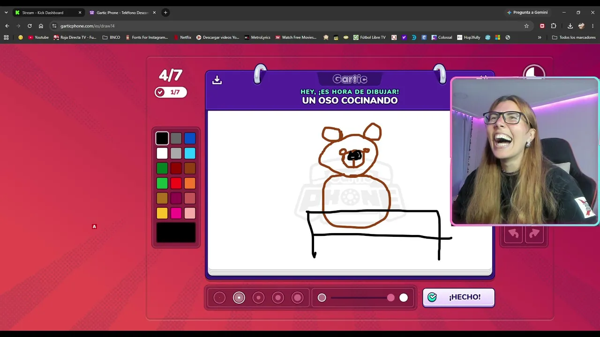600x337 pixels.
Task: Pick the salmon rose color swatch
Action: click(190, 198)
